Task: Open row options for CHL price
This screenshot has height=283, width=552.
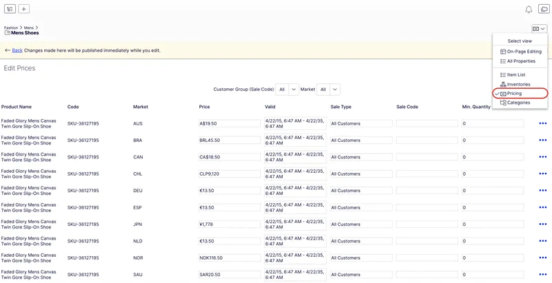Action: coord(542,174)
